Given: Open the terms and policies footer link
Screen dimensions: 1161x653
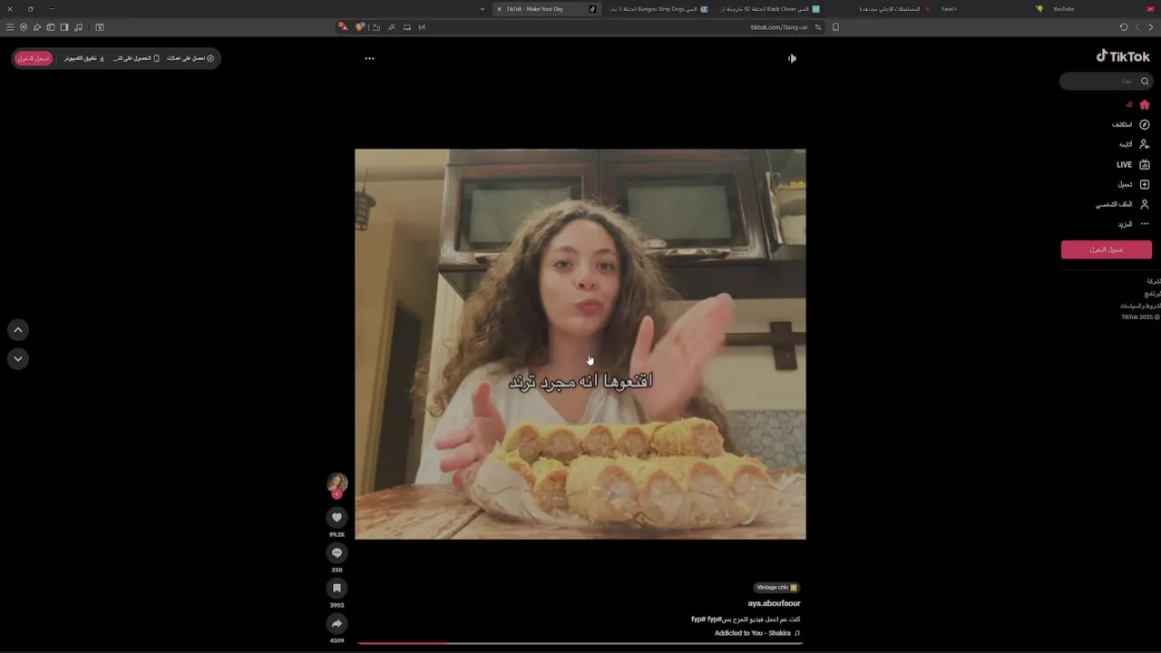Looking at the screenshot, I should [x=1141, y=306].
